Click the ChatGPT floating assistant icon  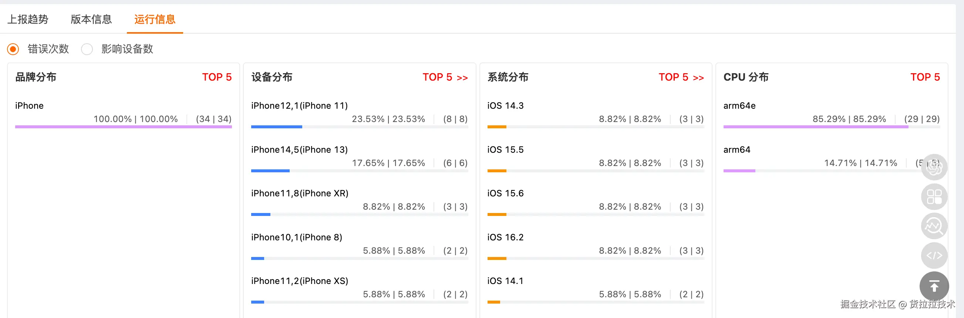tap(934, 167)
